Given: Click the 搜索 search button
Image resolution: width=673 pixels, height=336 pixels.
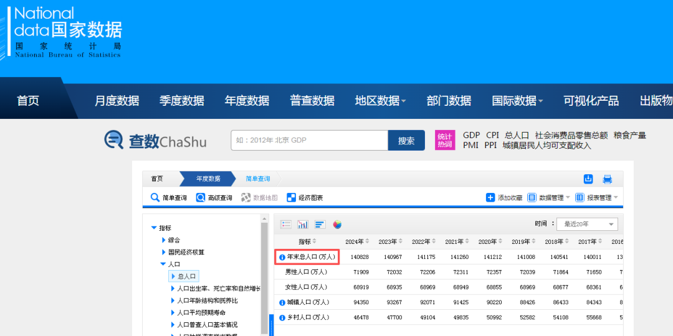Looking at the screenshot, I should [x=406, y=141].
